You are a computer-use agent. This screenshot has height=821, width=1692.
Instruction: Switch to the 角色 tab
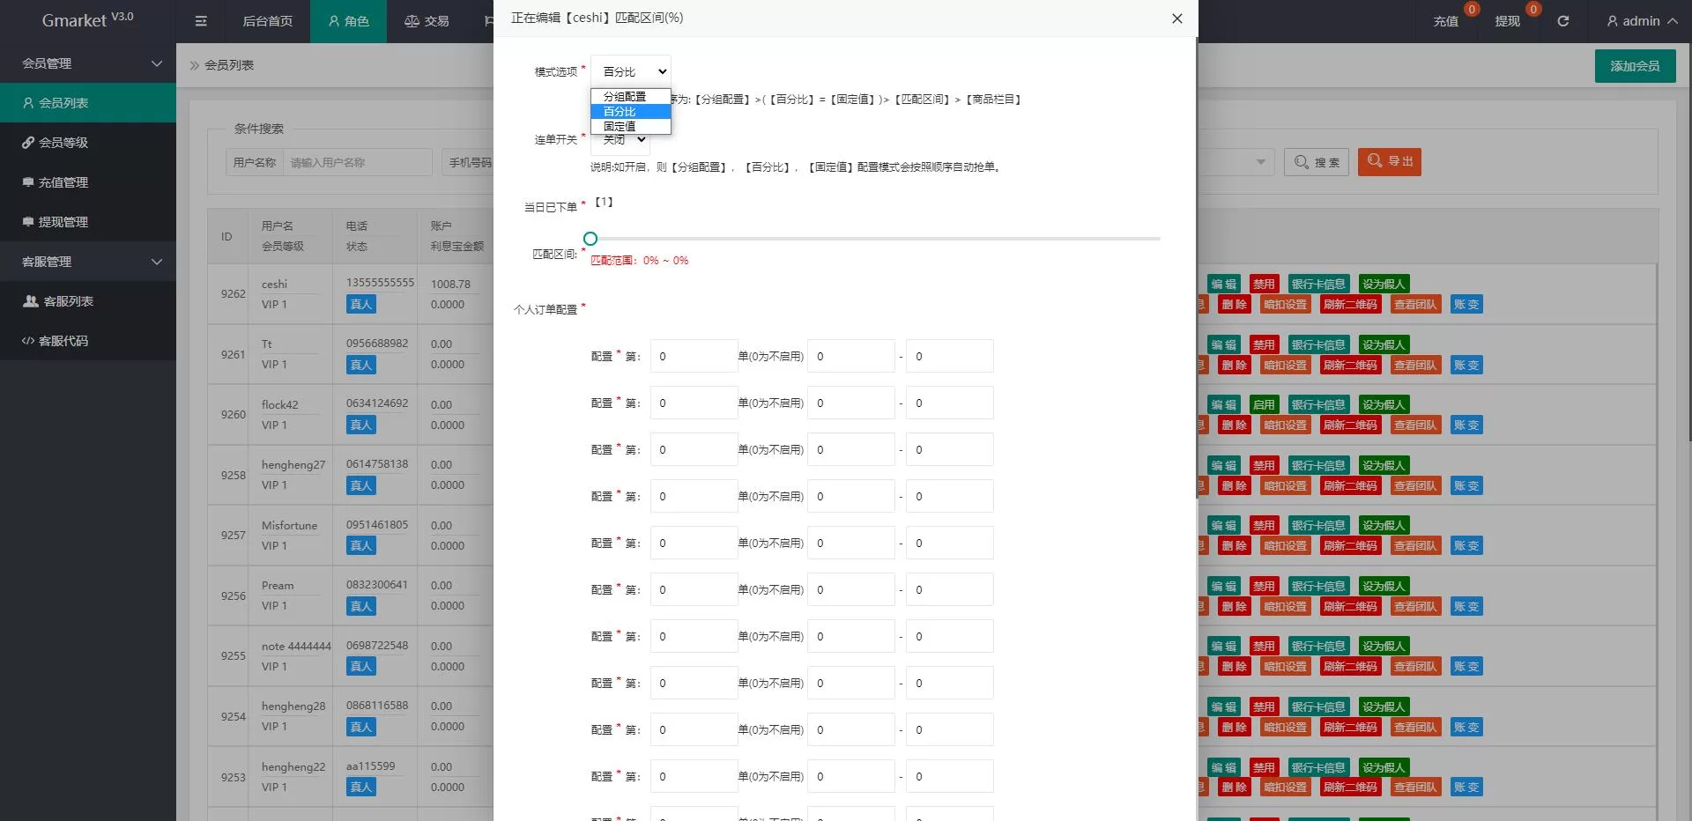point(348,21)
